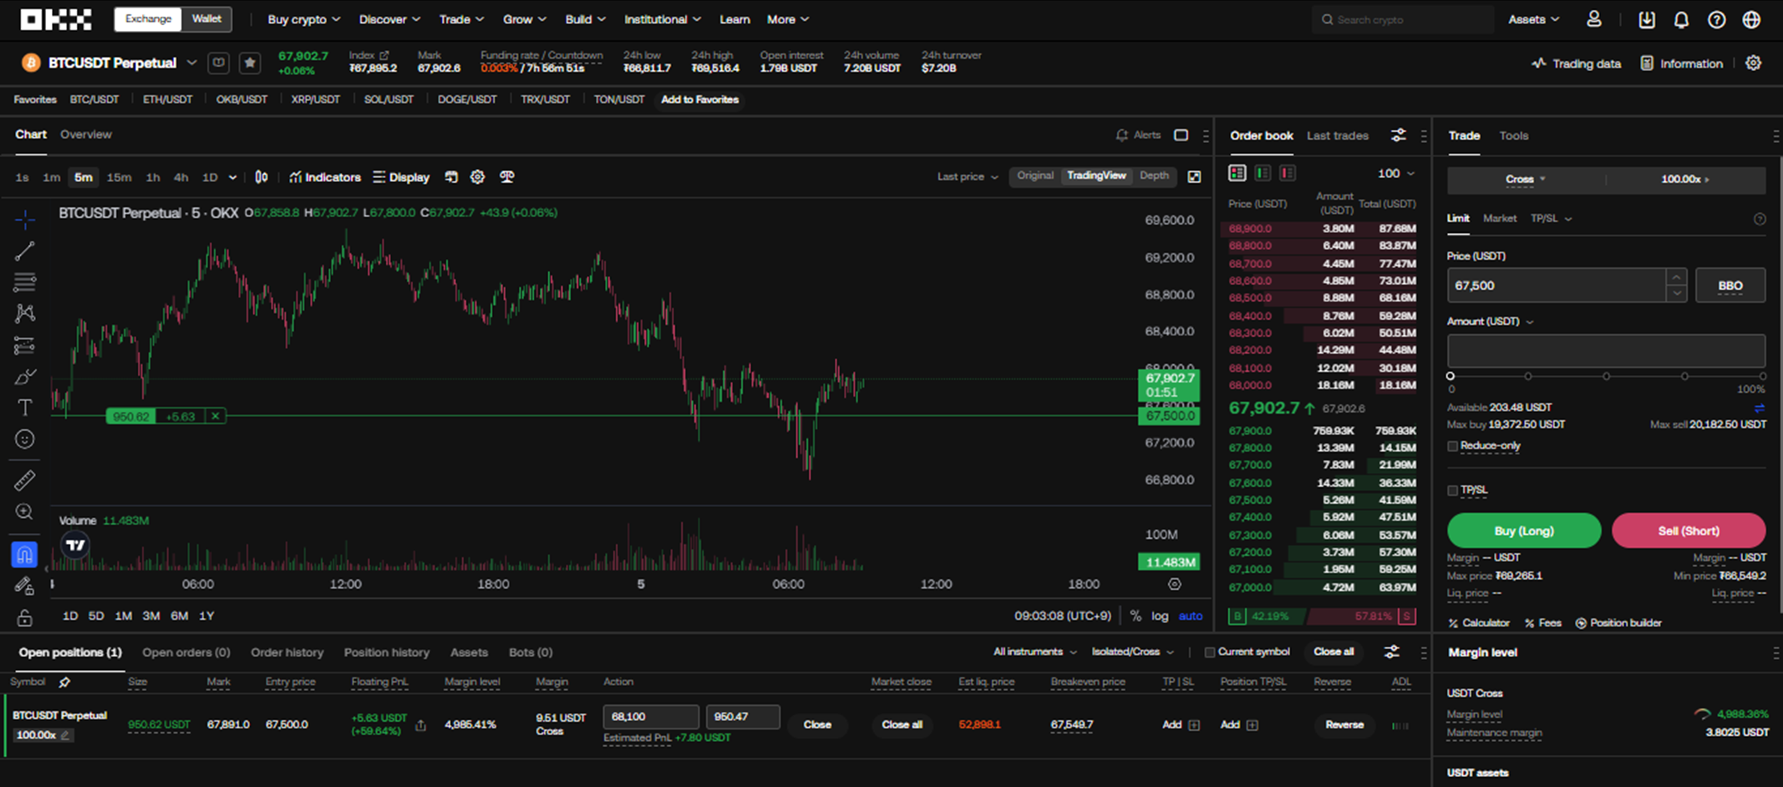
Task: Open the Trading data link
Action: 1576,63
